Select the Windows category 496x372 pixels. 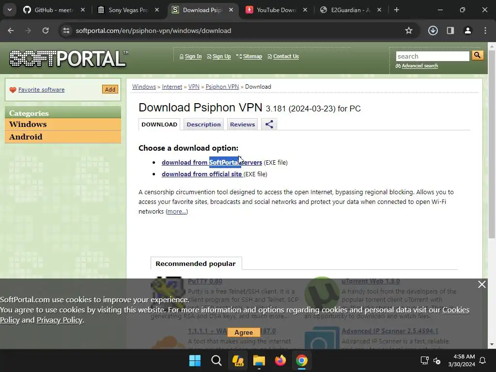point(63,124)
